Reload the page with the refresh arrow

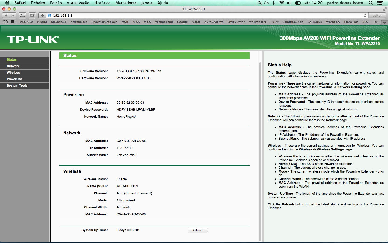point(365,15)
